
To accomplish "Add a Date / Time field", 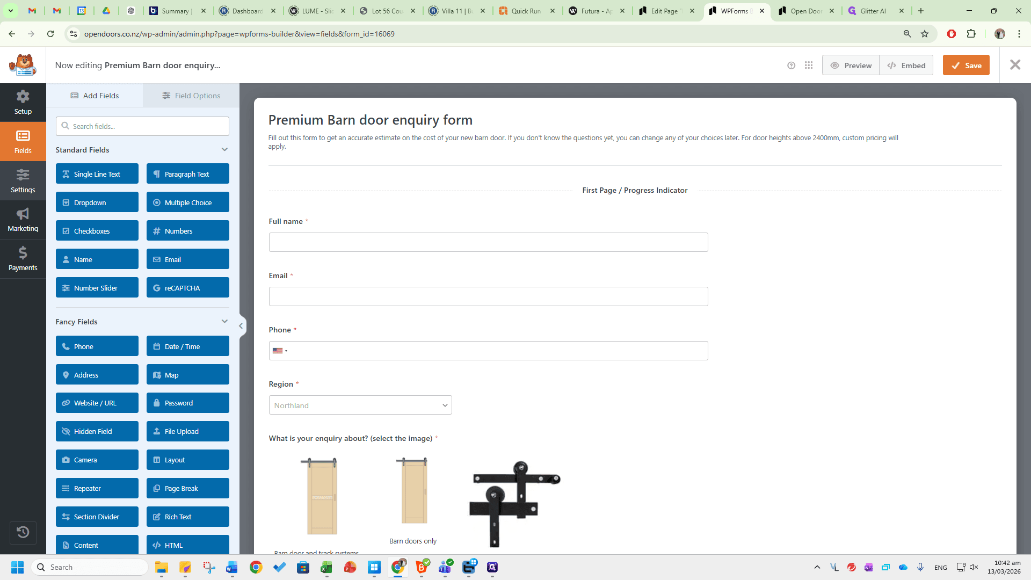I will click(188, 346).
